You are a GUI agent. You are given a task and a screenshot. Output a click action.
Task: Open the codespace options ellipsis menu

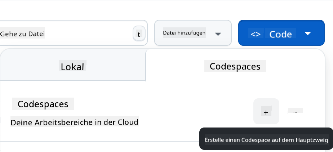coord(295,111)
